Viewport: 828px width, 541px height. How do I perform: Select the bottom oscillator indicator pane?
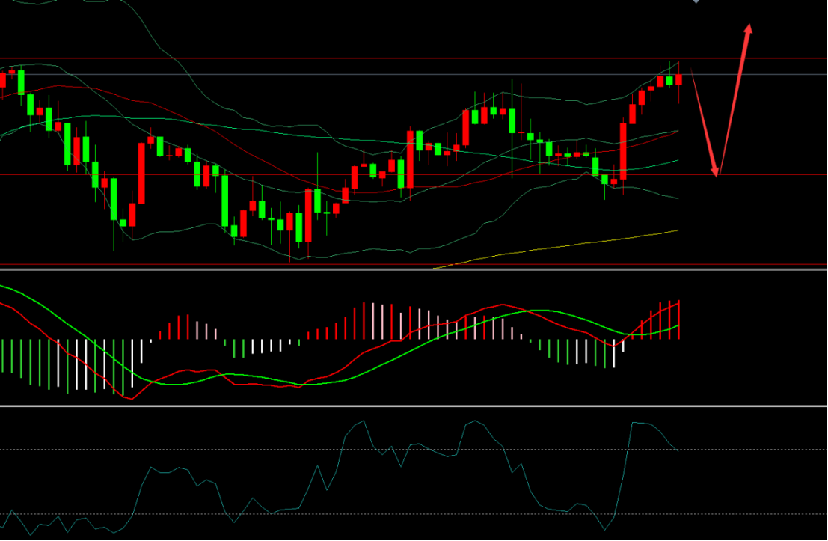[x=414, y=474]
